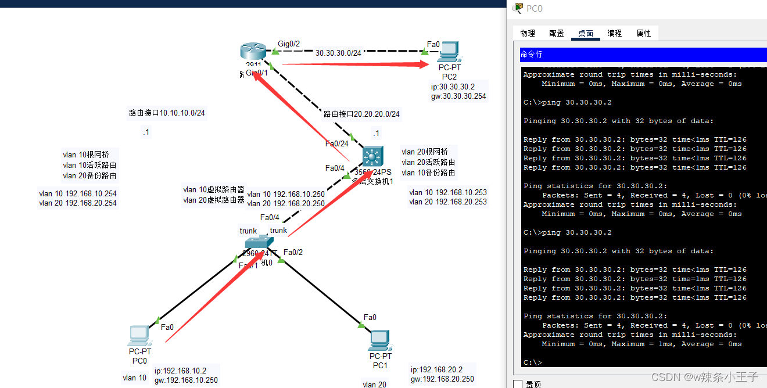Click the PC2 computer icon
Viewport: 767px width, 388px height.
[x=449, y=52]
